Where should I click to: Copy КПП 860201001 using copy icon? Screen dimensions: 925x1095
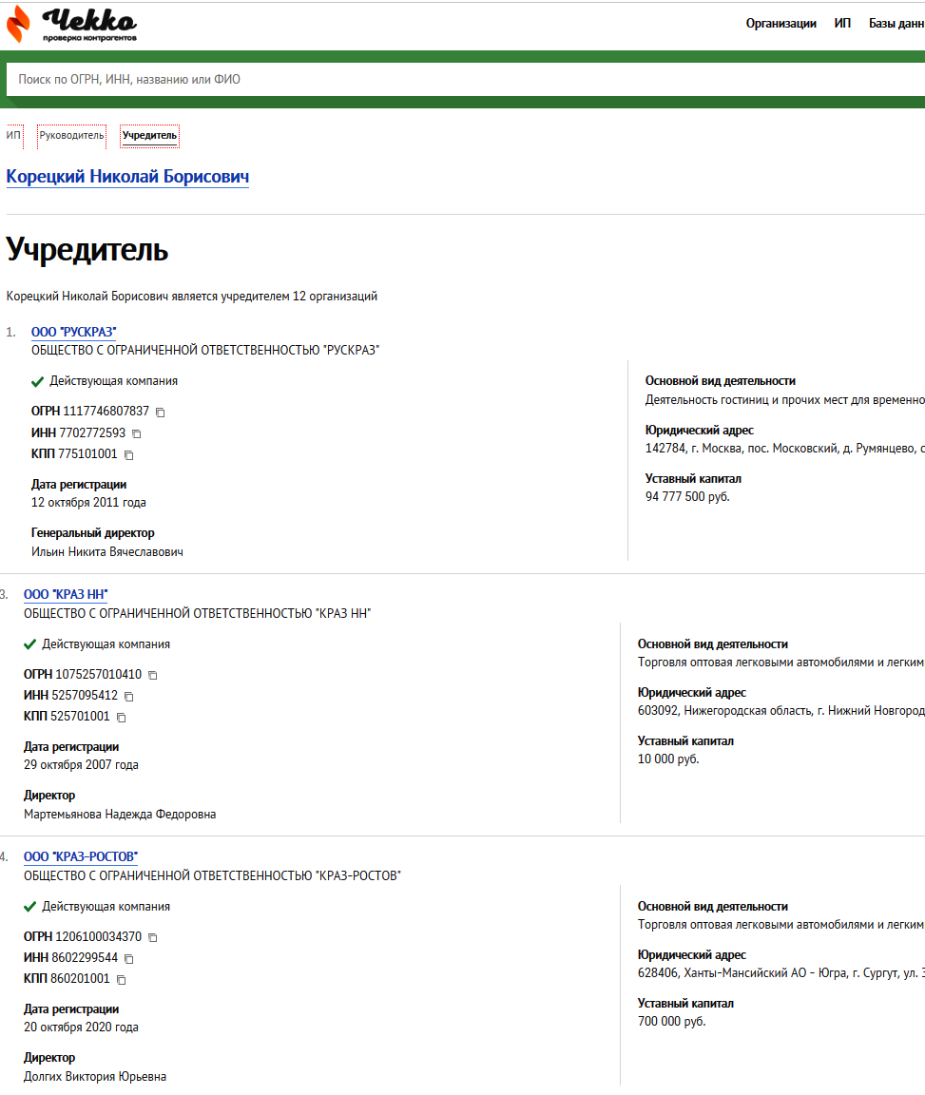pos(122,980)
